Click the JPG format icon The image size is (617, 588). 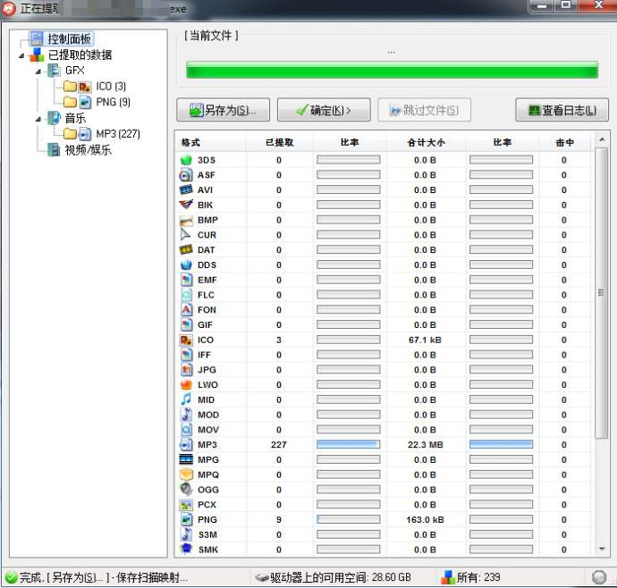tap(186, 370)
